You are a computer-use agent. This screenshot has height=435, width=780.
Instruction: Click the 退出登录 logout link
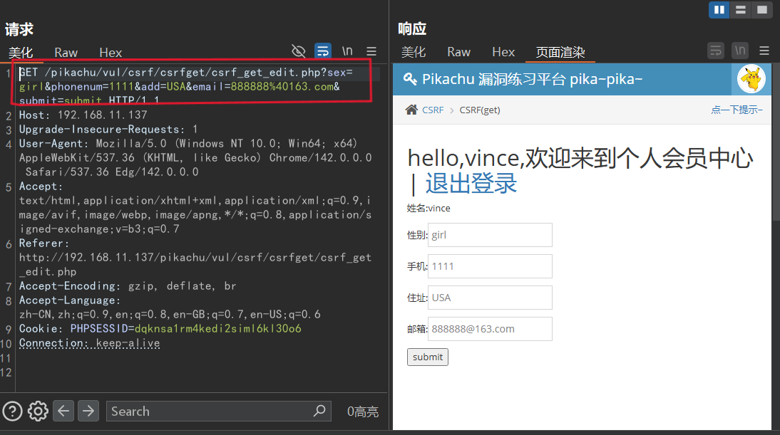(471, 183)
